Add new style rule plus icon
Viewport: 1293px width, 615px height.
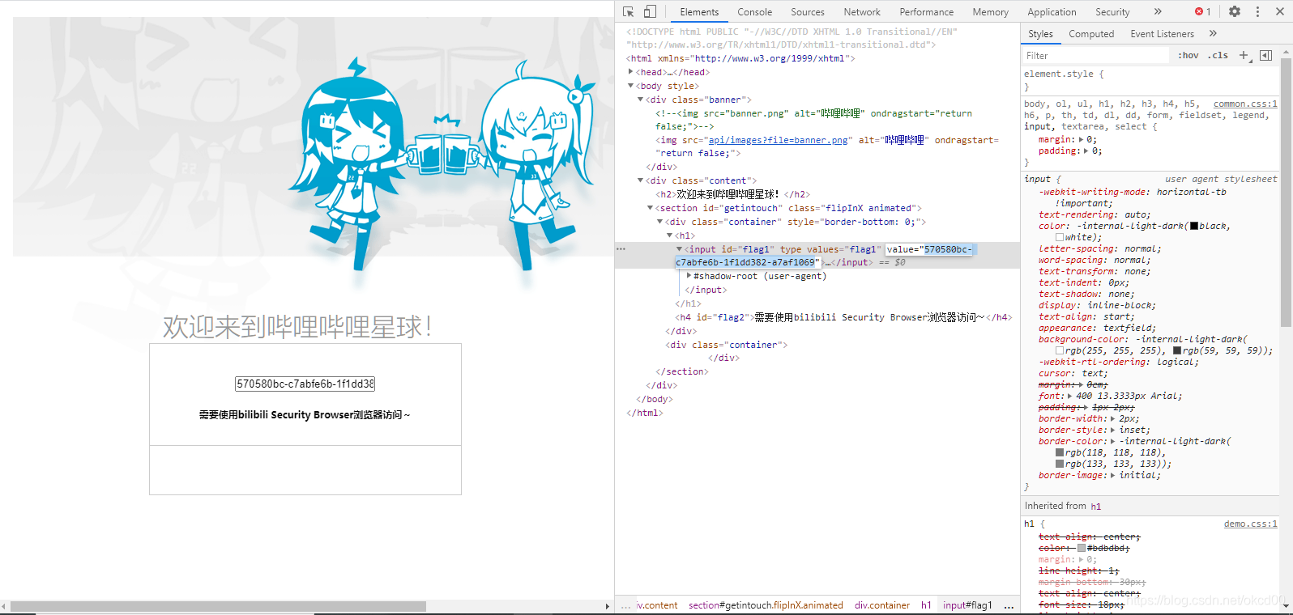(1244, 55)
